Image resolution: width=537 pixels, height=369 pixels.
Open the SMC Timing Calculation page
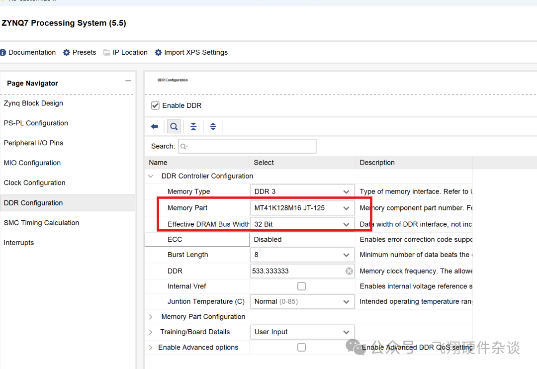(x=41, y=223)
